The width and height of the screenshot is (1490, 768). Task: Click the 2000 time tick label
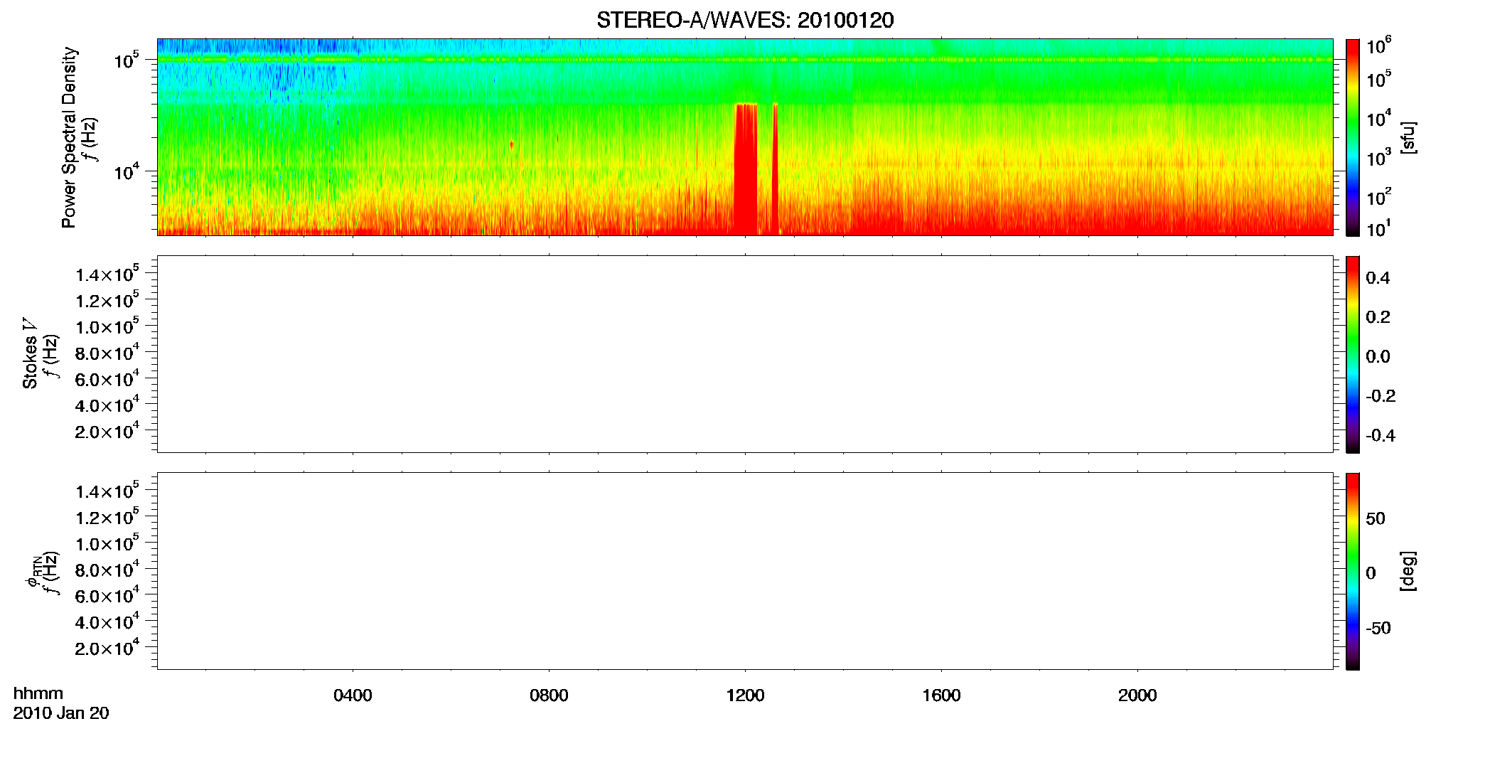click(x=1137, y=695)
